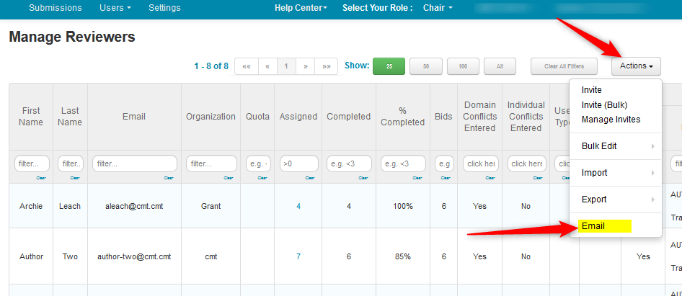682x296 pixels.
Task: Show 50 rows per page
Action: [426, 66]
